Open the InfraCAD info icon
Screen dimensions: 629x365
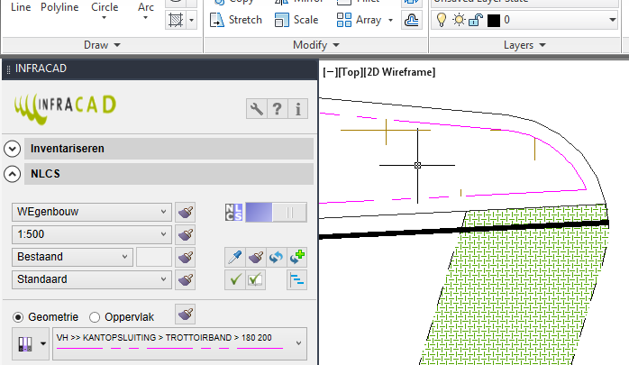click(298, 109)
